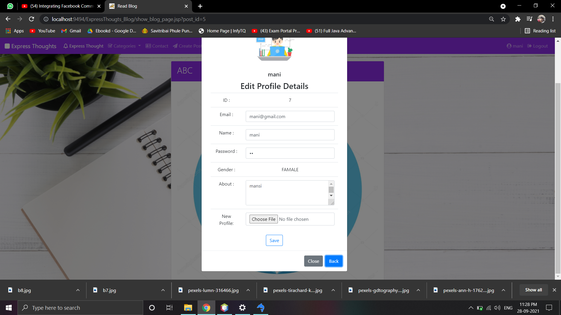The image size is (561, 315).
Task: Expand b7.jpg download options chevron
Action: 163,290
